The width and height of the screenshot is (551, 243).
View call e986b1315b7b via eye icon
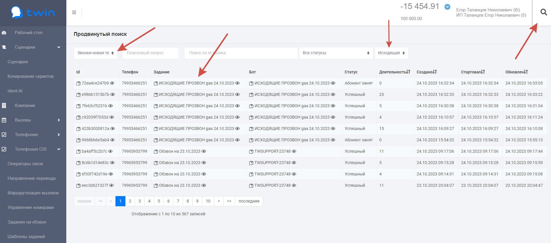[x=113, y=94]
